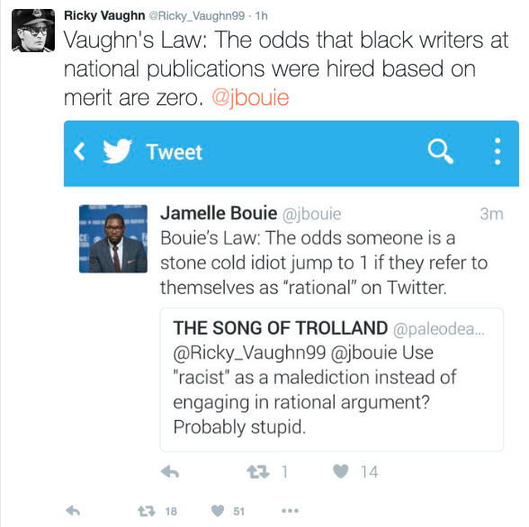Click the 1h timestamp on Ricky Vaughn's tweet
Image resolution: width=529 pixels, height=527 pixels.
point(262,16)
